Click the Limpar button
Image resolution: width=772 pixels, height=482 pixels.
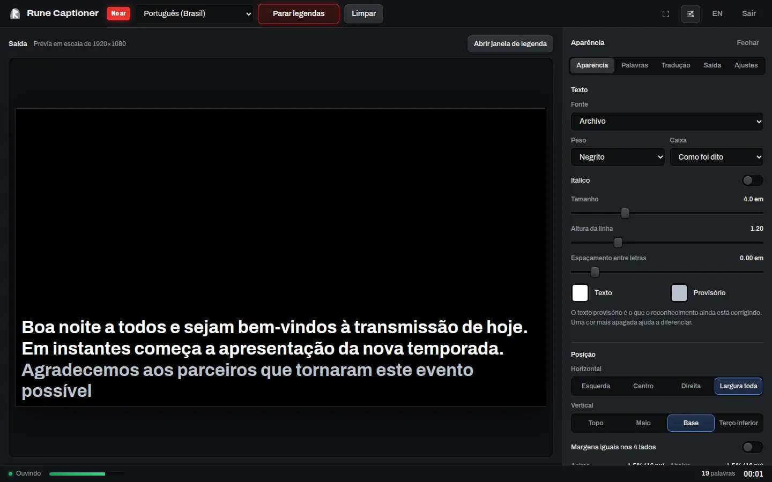pos(363,14)
